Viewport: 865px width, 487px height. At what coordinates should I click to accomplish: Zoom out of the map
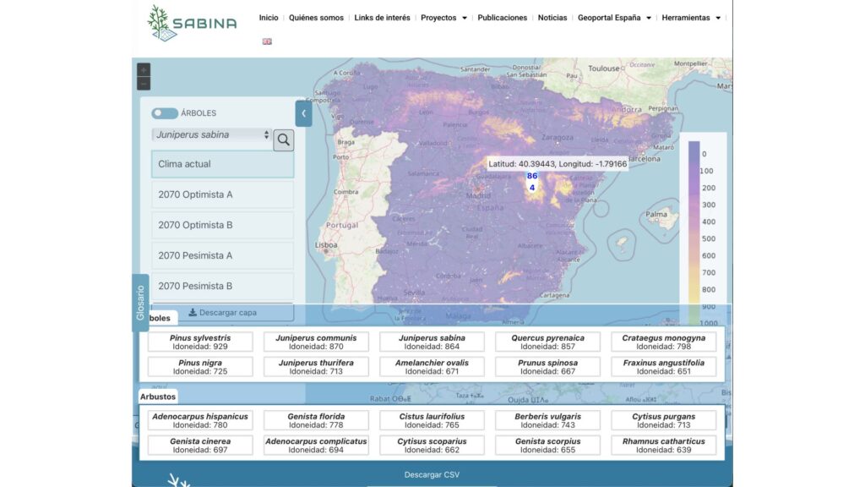[144, 83]
